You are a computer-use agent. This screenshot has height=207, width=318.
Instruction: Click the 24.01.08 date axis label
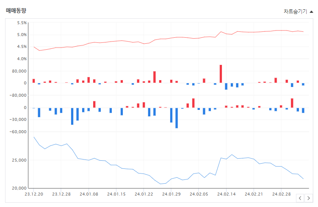(89, 194)
